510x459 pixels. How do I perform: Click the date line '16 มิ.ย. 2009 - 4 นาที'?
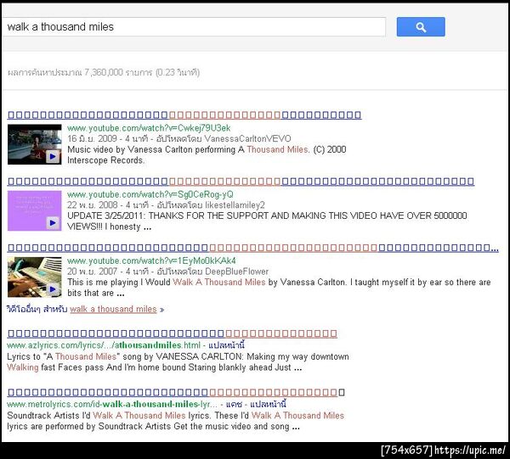click(108, 138)
